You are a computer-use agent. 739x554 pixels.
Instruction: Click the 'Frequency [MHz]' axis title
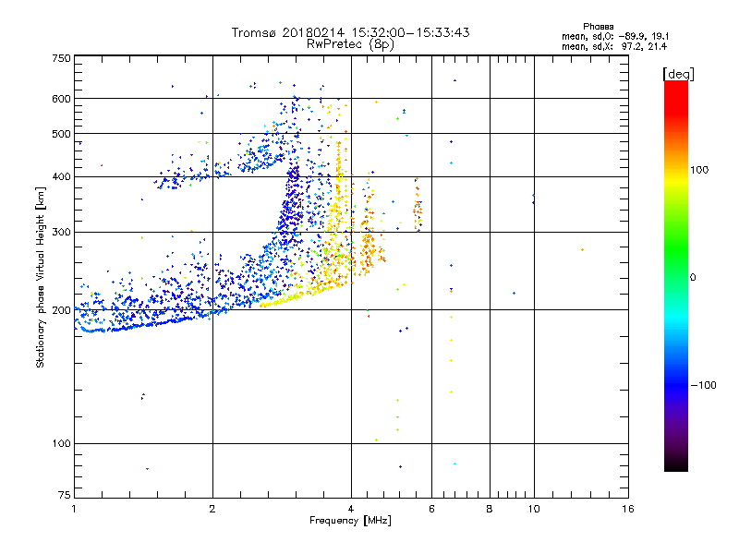pos(350,521)
